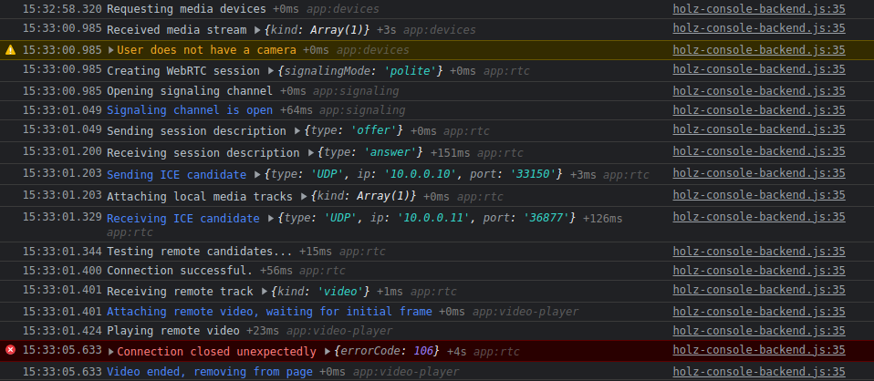The height and width of the screenshot is (381, 874).
Task: Click timestamp 15:33:01.200
Action: tap(62, 151)
